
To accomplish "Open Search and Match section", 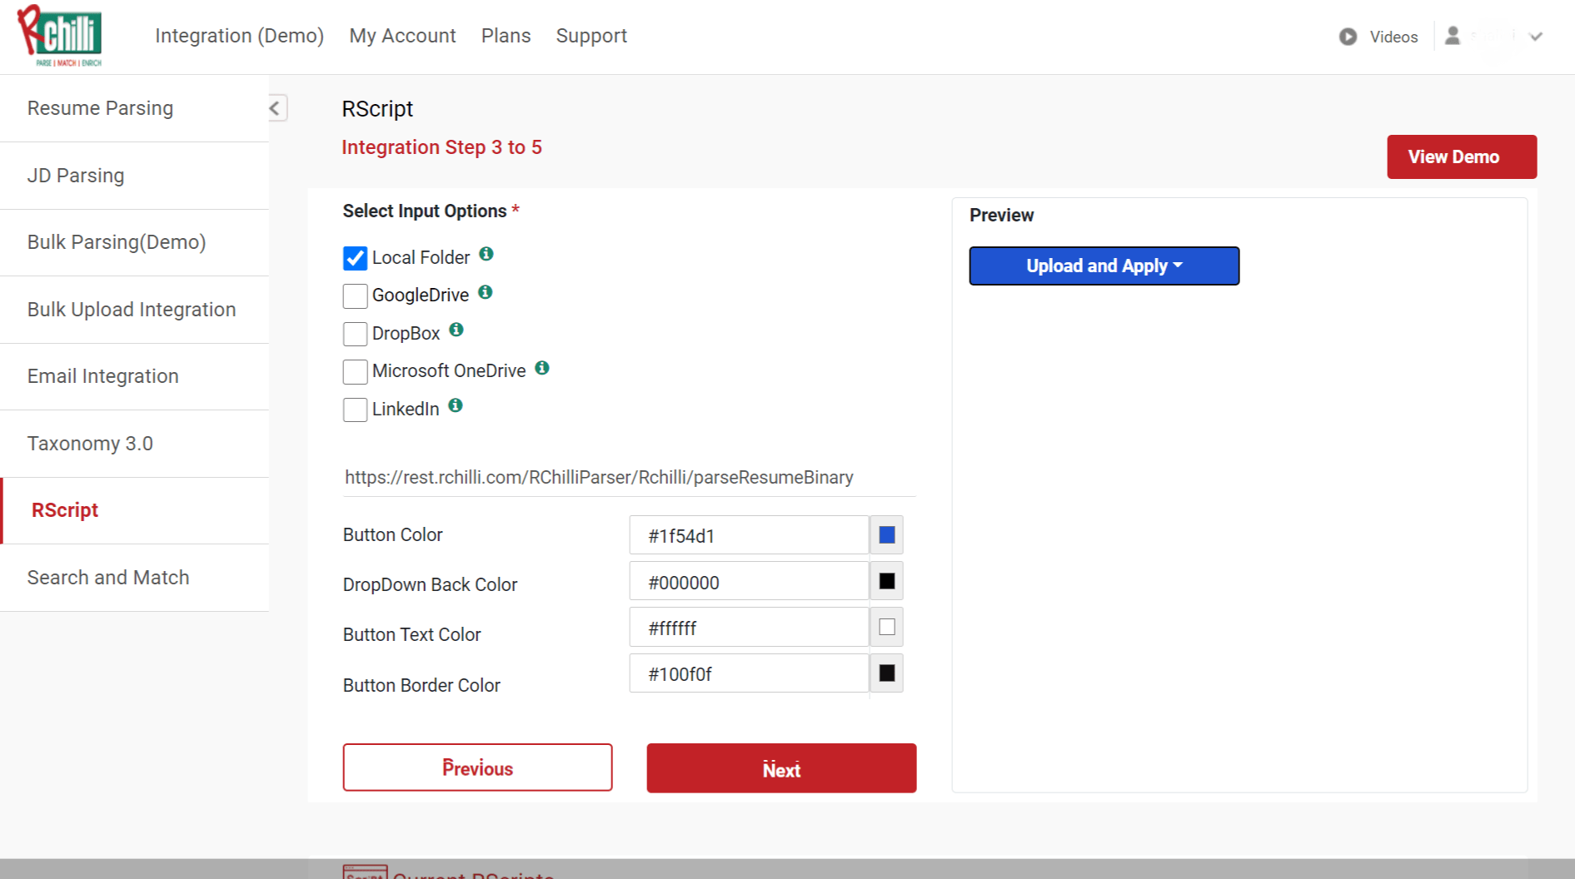I will point(134,578).
